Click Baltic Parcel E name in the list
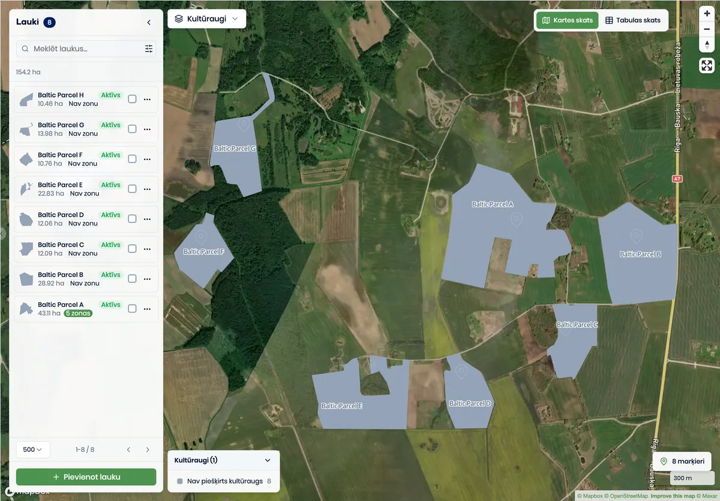 click(x=60, y=185)
